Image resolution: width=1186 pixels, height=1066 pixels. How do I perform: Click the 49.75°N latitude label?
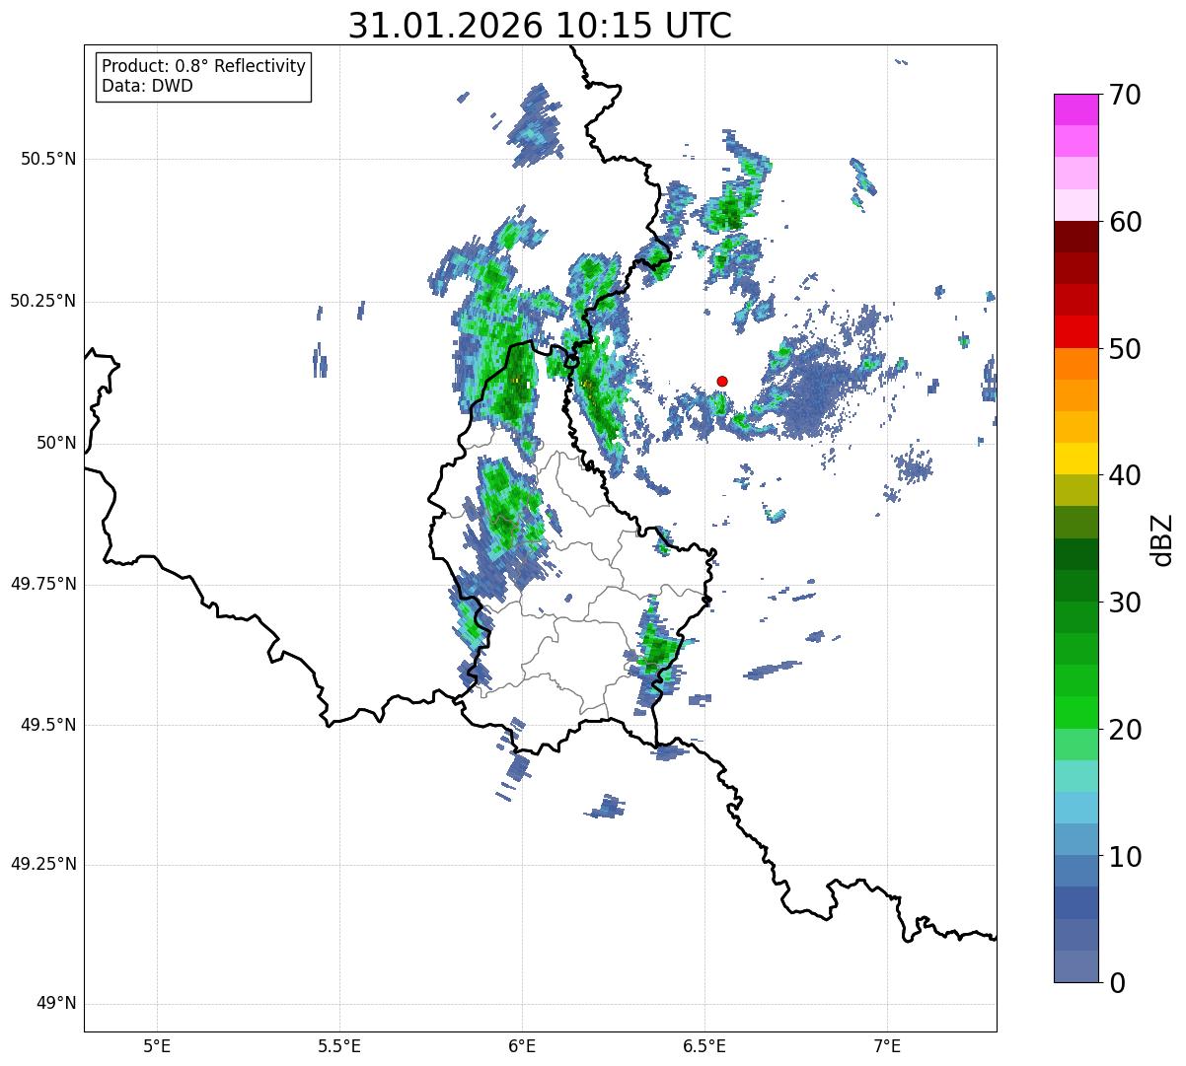[43, 584]
